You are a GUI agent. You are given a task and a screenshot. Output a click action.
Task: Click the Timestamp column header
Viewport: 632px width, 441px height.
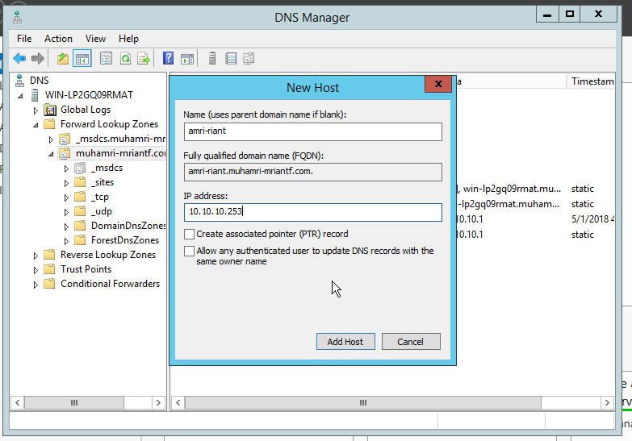[592, 81]
